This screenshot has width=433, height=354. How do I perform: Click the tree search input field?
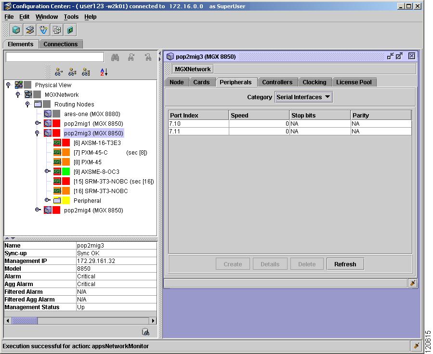[x=55, y=57]
